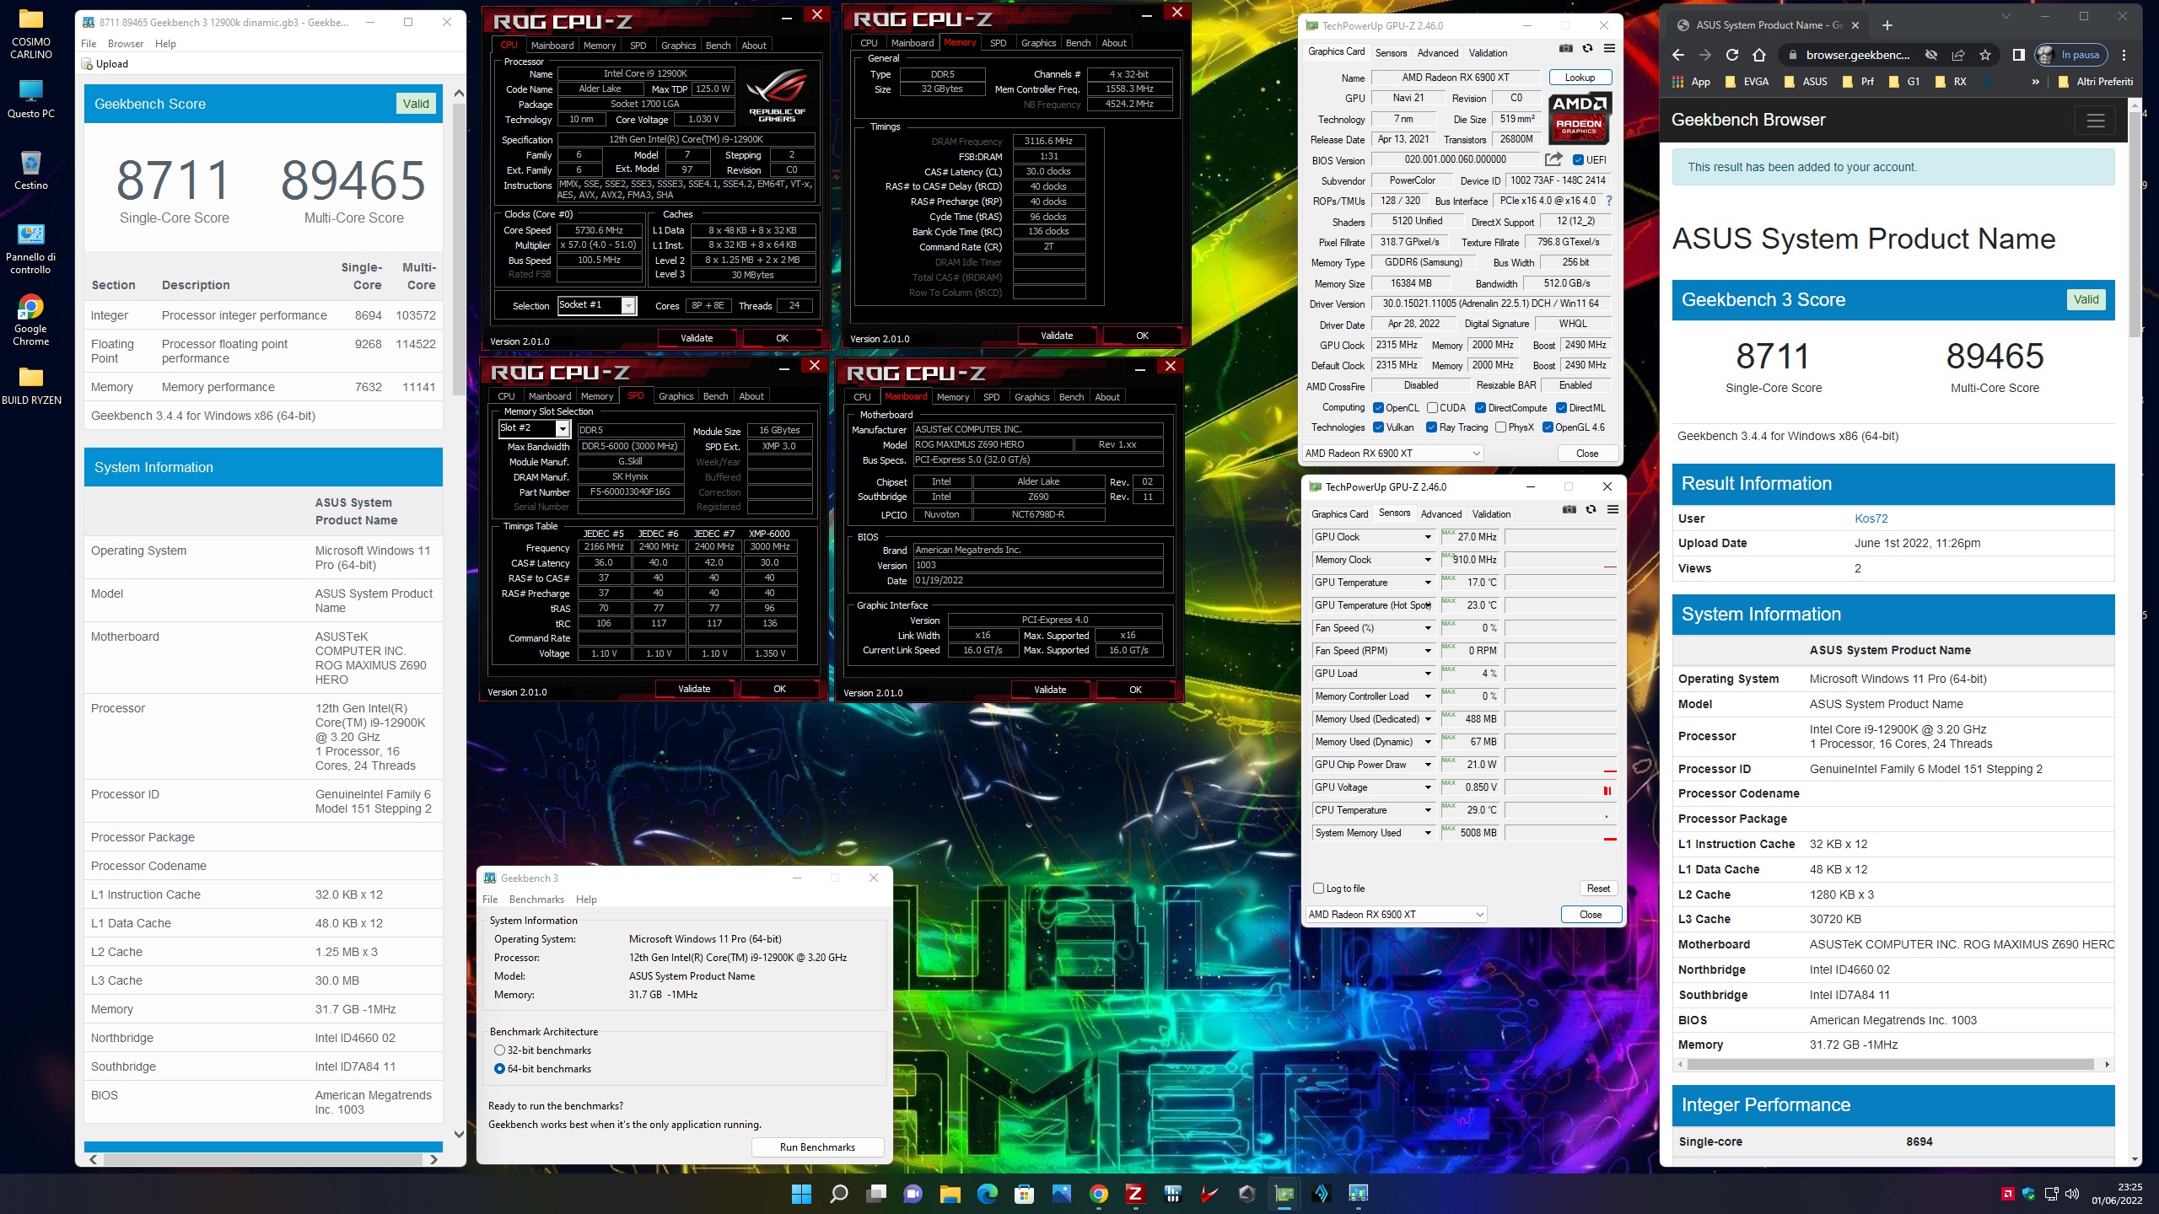Screen dimensions: 2159x1214
Task: Switch to the Advanced tab in the GPU-Z Graphics Card window
Action: (x=1438, y=52)
